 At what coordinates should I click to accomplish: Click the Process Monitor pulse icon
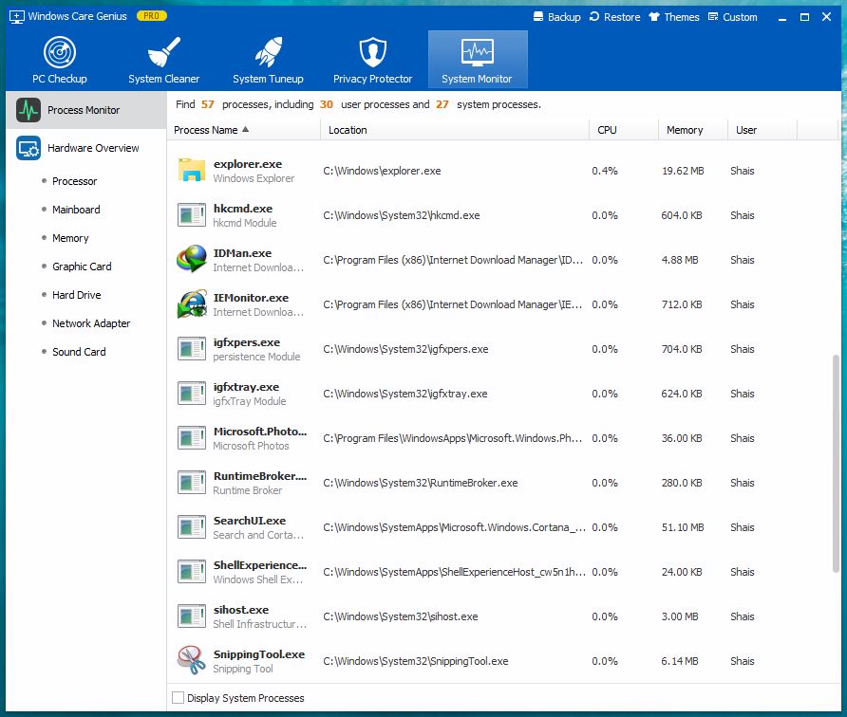(x=28, y=110)
